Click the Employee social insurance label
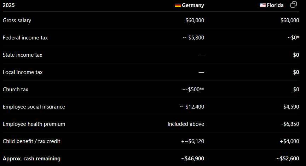The width and height of the screenshot is (306, 166). click(34, 107)
